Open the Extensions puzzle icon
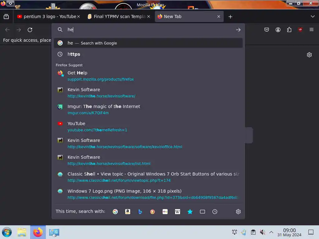The height and width of the screenshot is (239, 319). (289, 30)
